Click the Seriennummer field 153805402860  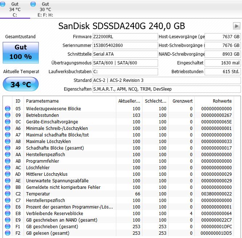(125, 45)
